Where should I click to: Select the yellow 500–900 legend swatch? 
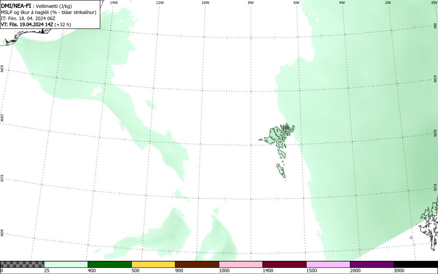153,264
